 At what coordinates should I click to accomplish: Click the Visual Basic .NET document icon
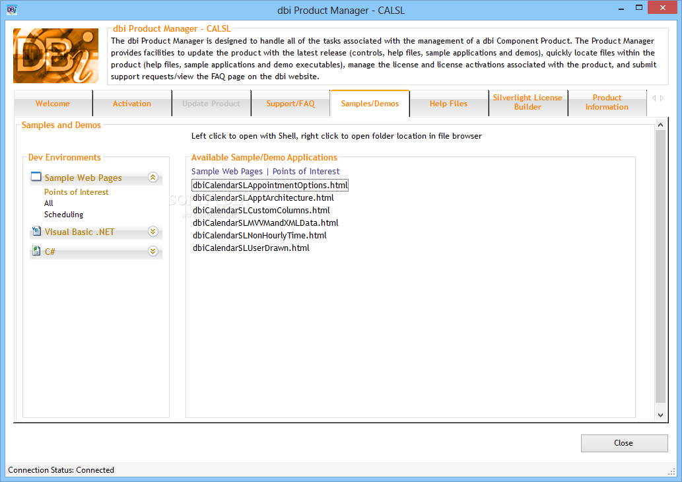click(36, 231)
